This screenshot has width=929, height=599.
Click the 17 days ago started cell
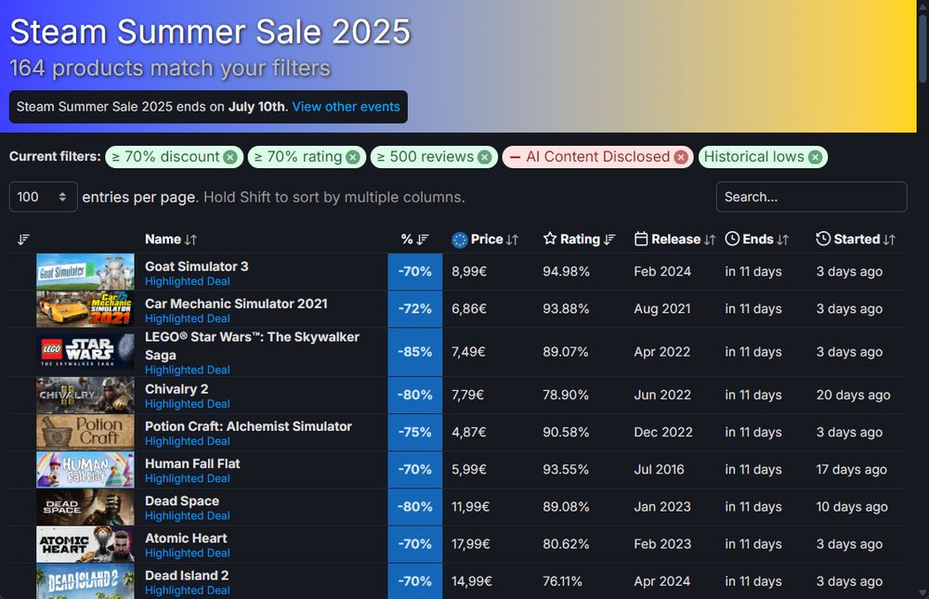click(851, 470)
